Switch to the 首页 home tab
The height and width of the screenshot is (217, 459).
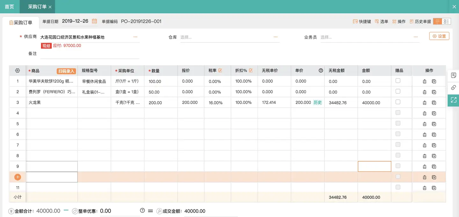(x=9, y=7)
